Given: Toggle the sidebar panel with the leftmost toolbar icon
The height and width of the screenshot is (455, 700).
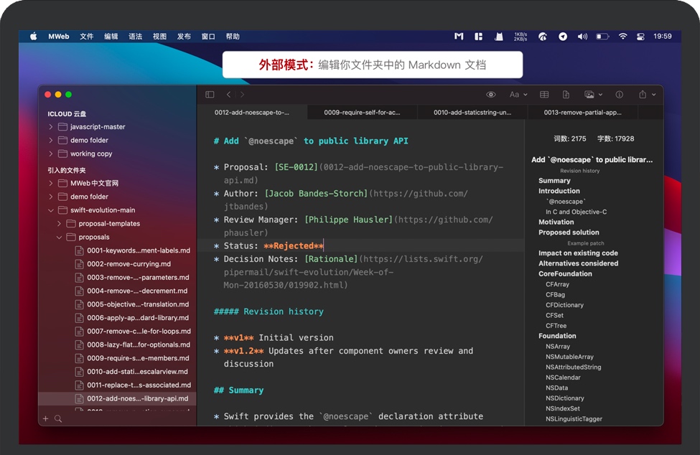Looking at the screenshot, I should [x=209, y=94].
